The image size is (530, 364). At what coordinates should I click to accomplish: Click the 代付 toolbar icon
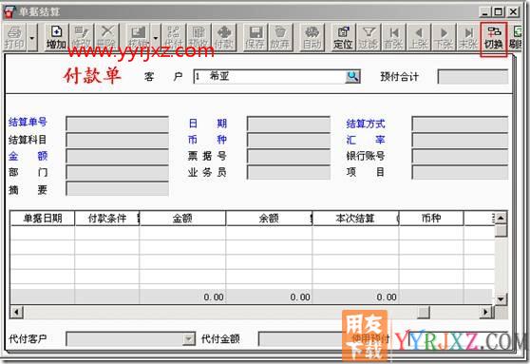click(174, 37)
